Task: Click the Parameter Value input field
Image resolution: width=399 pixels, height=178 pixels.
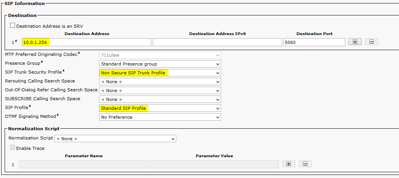Action: tap(214, 164)
